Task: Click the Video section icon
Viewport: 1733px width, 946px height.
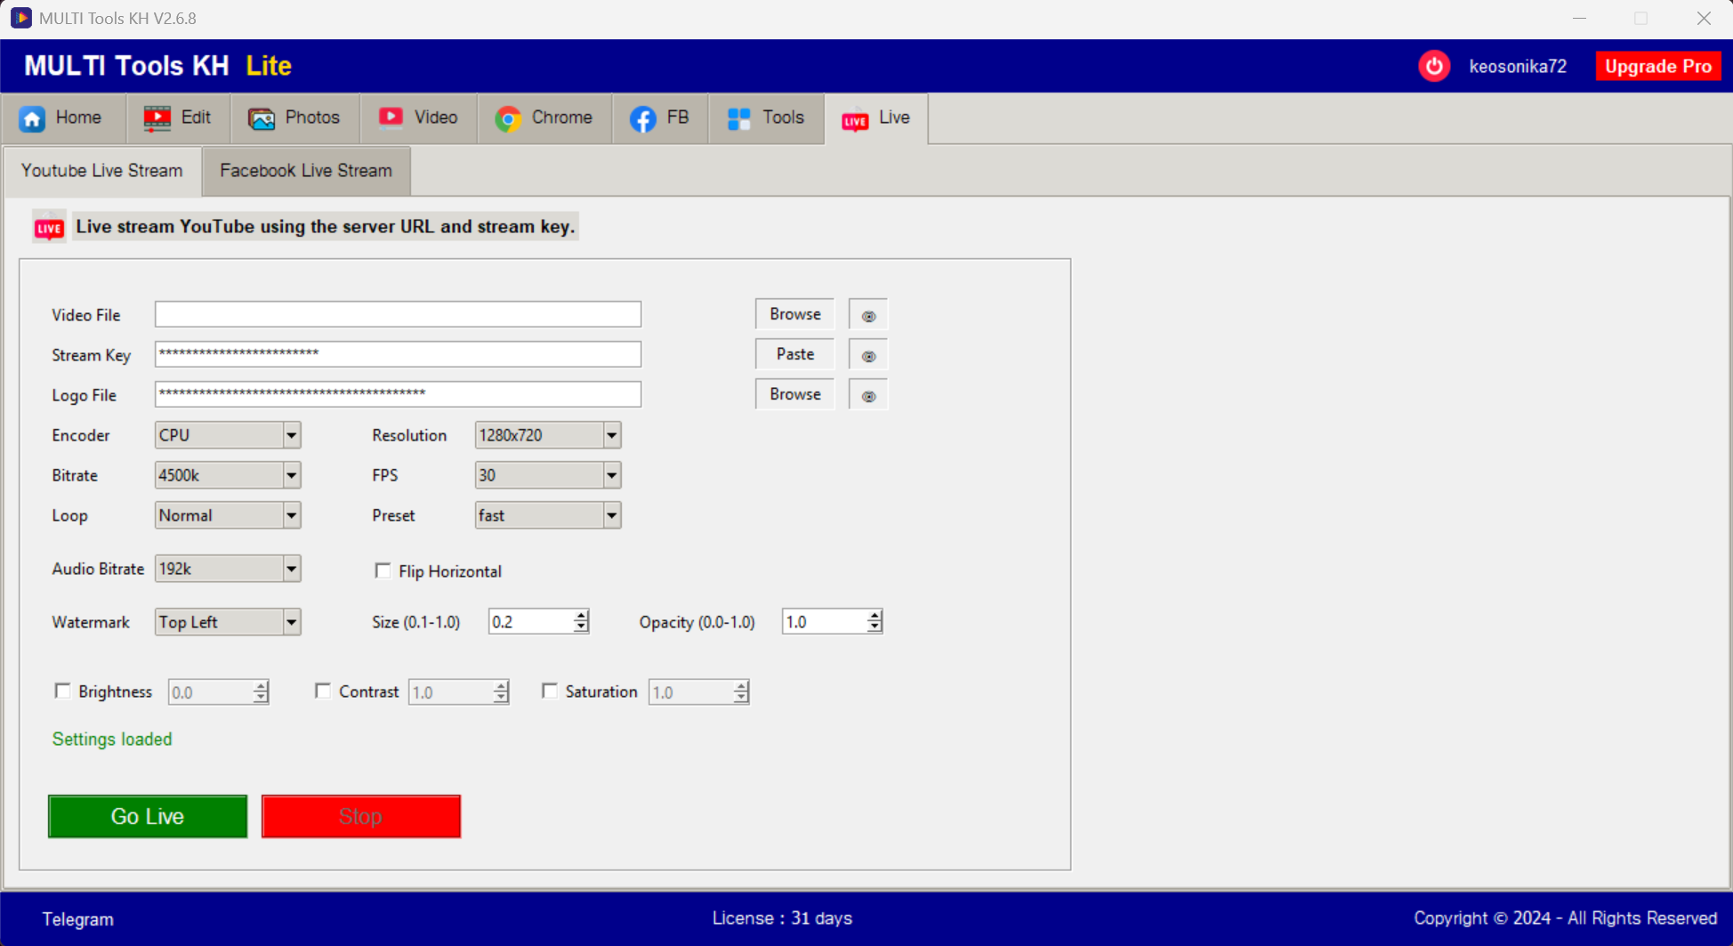Action: click(391, 117)
